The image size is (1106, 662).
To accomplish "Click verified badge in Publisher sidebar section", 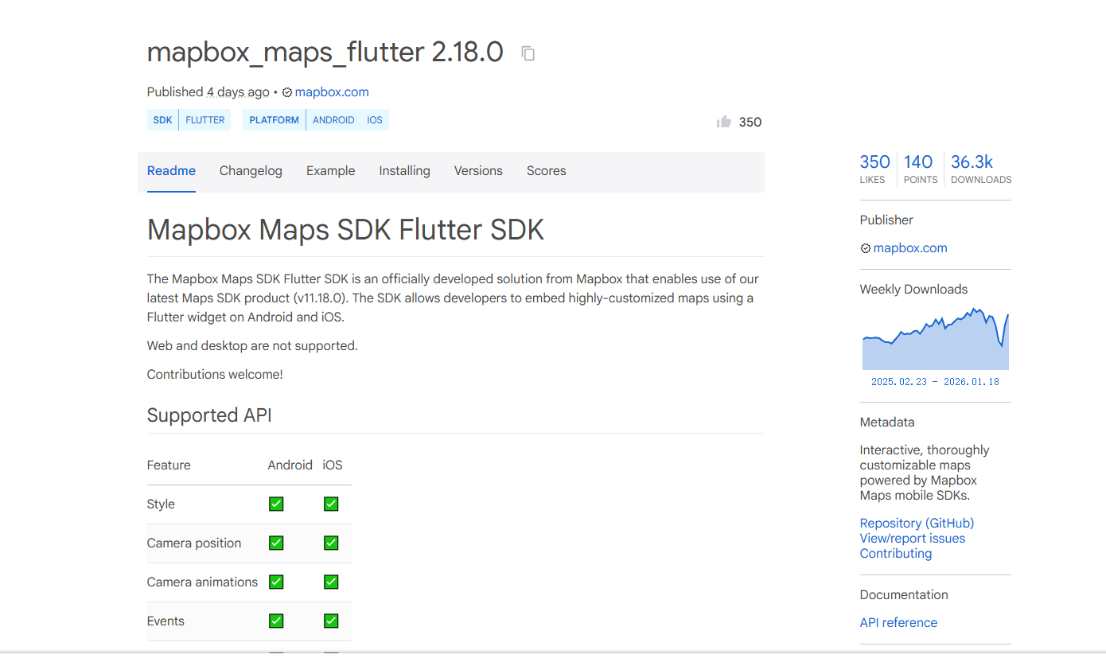I will (x=866, y=248).
